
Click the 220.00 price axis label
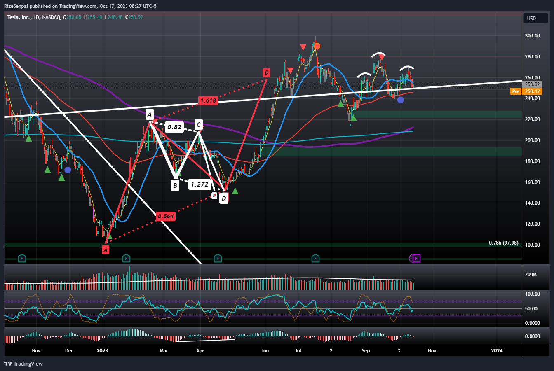pos(533,119)
